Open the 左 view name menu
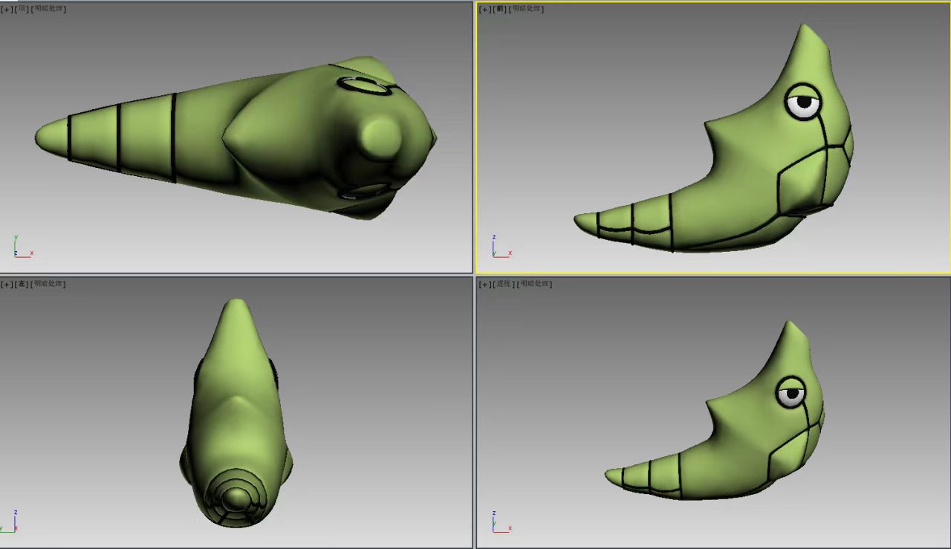 point(21,284)
